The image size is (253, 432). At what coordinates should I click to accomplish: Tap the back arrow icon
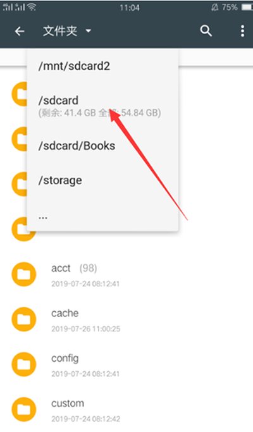tap(20, 31)
